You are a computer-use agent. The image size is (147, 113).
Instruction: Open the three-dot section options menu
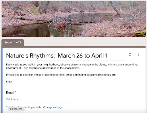pos(139,54)
